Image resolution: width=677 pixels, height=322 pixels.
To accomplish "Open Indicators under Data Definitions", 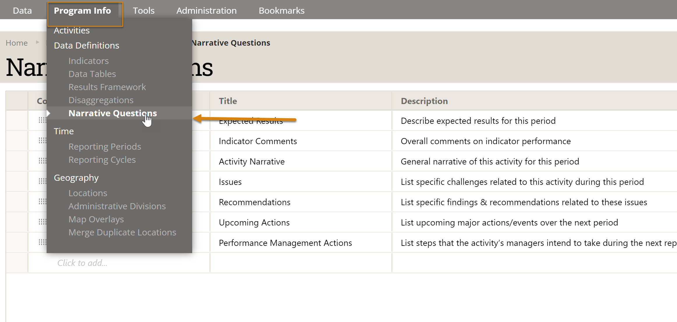I will point(88,61).
